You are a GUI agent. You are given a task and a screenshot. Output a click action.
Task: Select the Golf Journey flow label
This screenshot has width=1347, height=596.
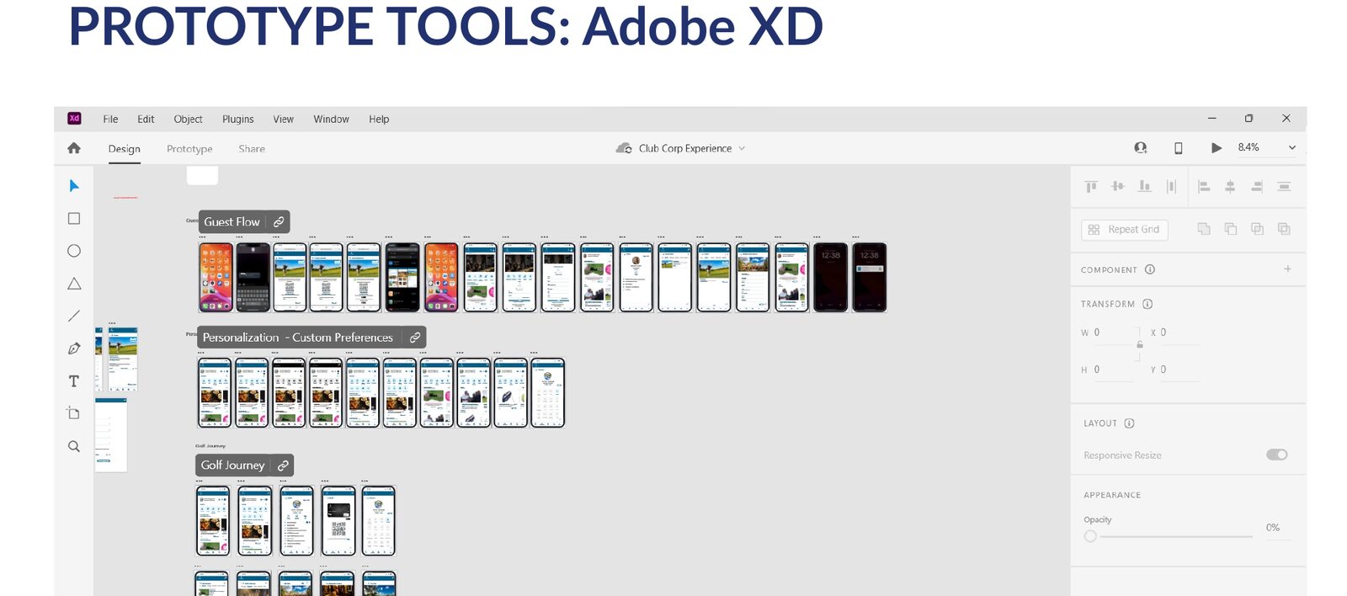click(232, 466)
